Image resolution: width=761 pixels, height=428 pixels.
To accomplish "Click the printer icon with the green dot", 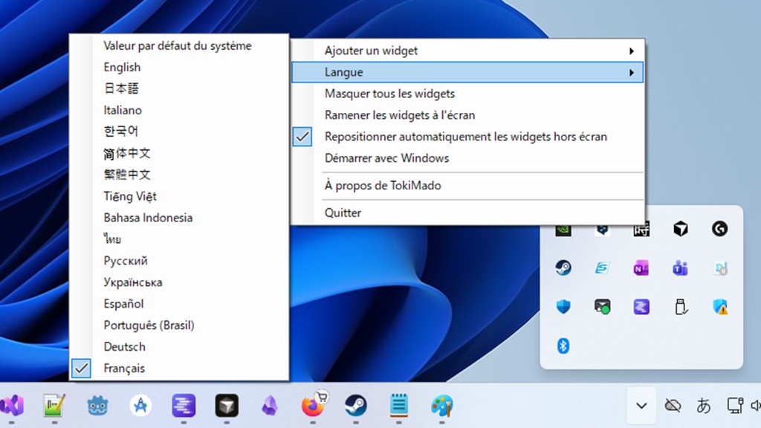I will [x=602, y=307].
